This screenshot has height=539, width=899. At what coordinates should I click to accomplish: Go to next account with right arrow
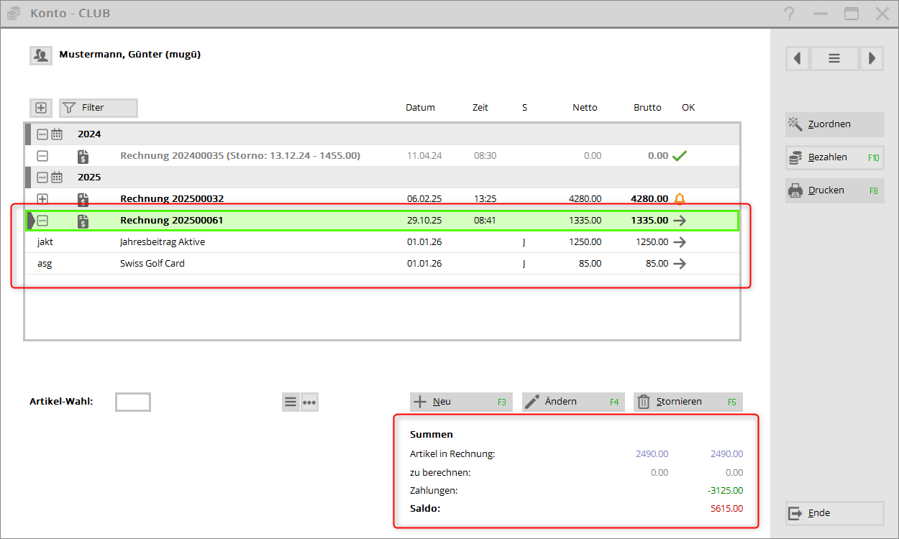point(872,59)
